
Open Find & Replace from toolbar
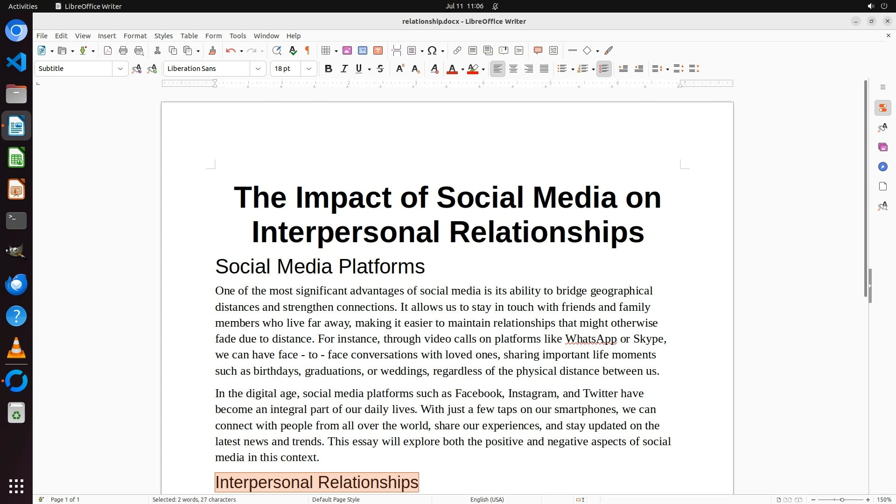click(277, 50)
